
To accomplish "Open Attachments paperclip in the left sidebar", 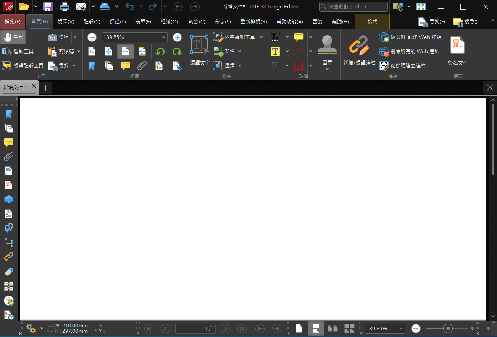I will click(8, 156).
